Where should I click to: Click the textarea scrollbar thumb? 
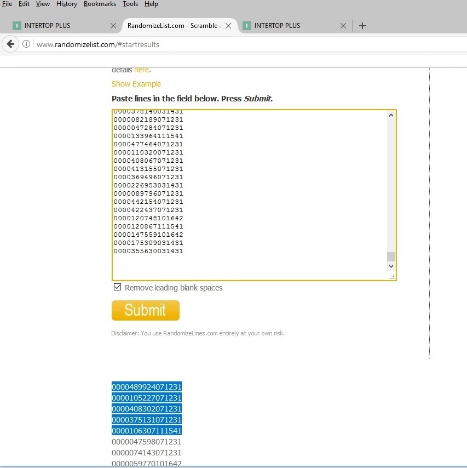(391, 256)
